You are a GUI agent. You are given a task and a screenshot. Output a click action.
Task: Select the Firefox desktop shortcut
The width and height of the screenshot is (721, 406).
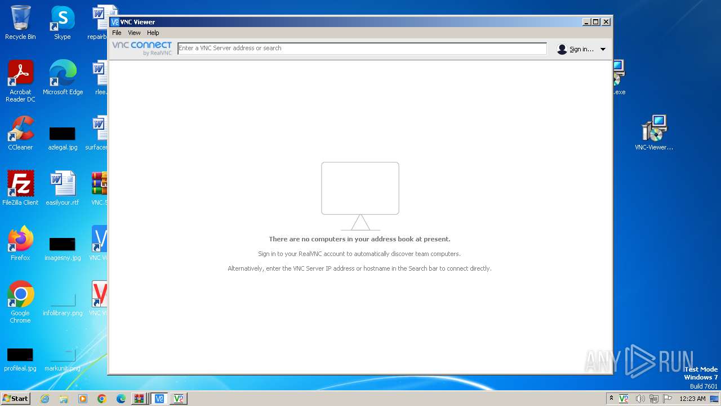(20, 244)
